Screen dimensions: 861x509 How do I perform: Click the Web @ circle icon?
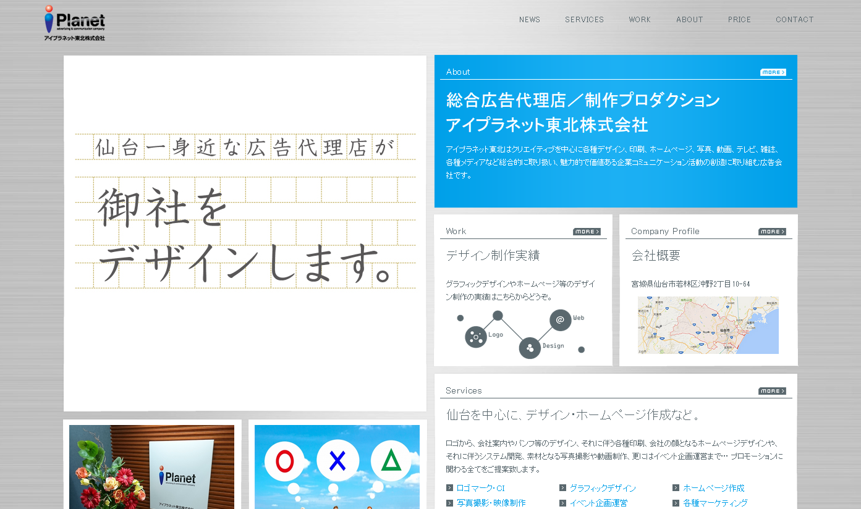coord(559,320)
